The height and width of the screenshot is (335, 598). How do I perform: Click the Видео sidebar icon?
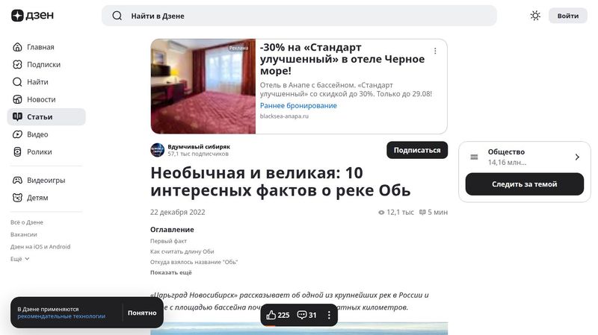tap(17, 134)
